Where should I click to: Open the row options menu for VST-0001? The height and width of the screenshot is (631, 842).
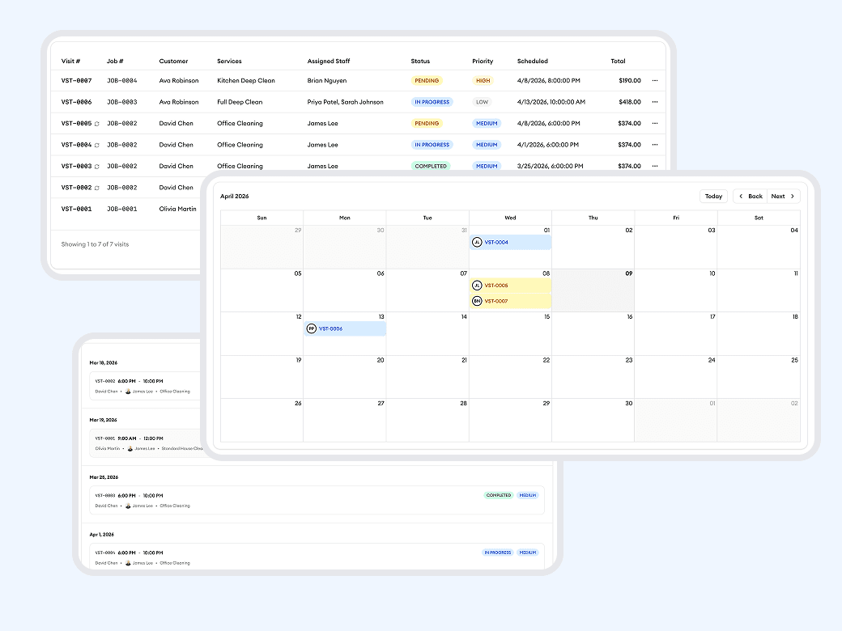pyautogui.click(x=654, y=209)
